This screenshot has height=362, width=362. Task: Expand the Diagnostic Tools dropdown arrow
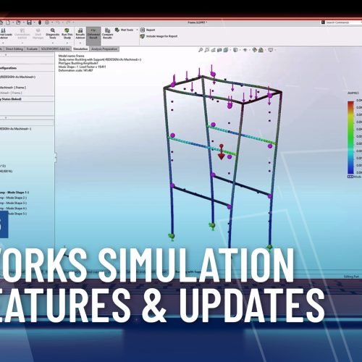52,43
